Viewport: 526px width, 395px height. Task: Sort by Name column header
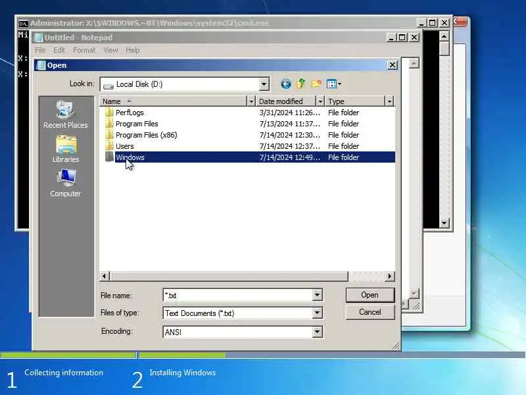(173, 101)
